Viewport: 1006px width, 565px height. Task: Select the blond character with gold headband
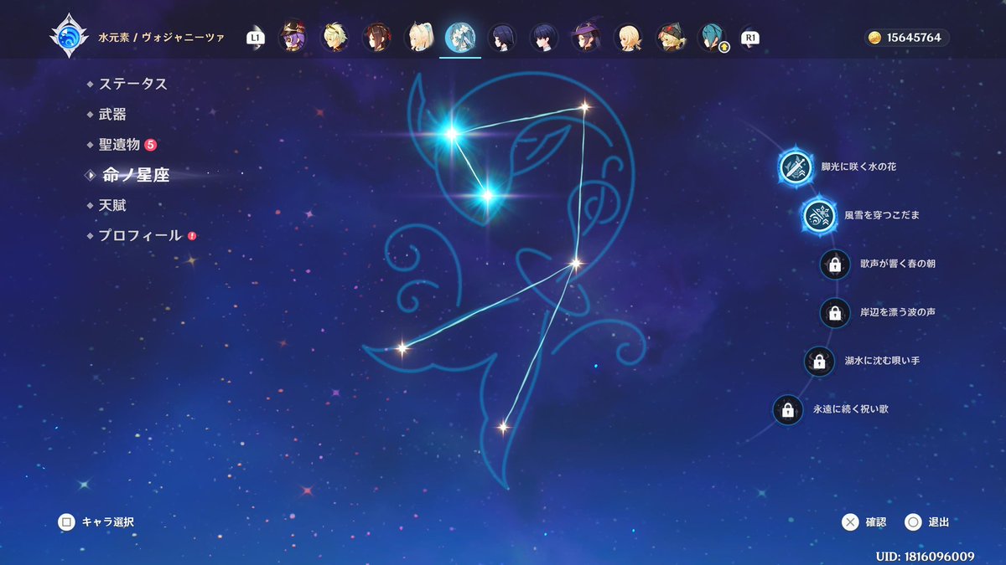click(334, 37)
